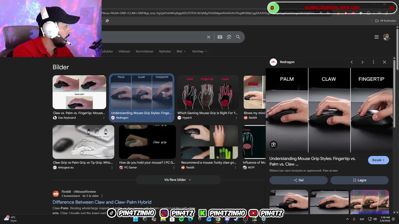Show hidden system tray icons chevron

point(347,219)
